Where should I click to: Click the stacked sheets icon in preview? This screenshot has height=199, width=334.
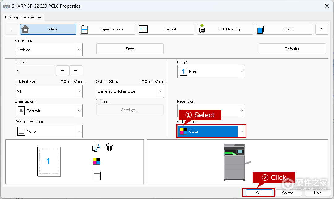click(109, 147)
